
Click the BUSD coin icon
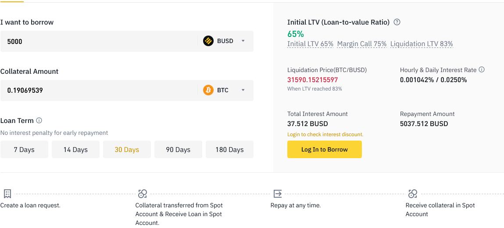coord(208,41)
